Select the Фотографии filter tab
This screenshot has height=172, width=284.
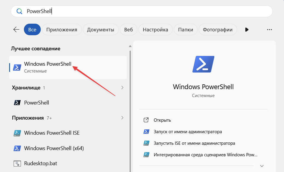pos(218,29)
